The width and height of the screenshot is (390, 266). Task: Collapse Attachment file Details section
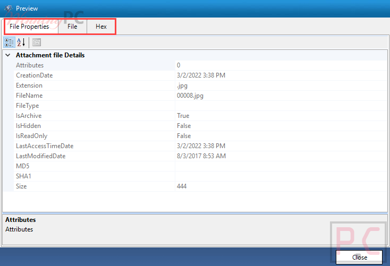8,55
